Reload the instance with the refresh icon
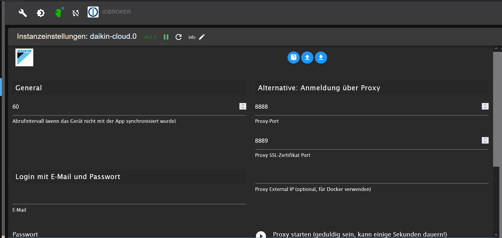502x238 pixels. point(179,37)
